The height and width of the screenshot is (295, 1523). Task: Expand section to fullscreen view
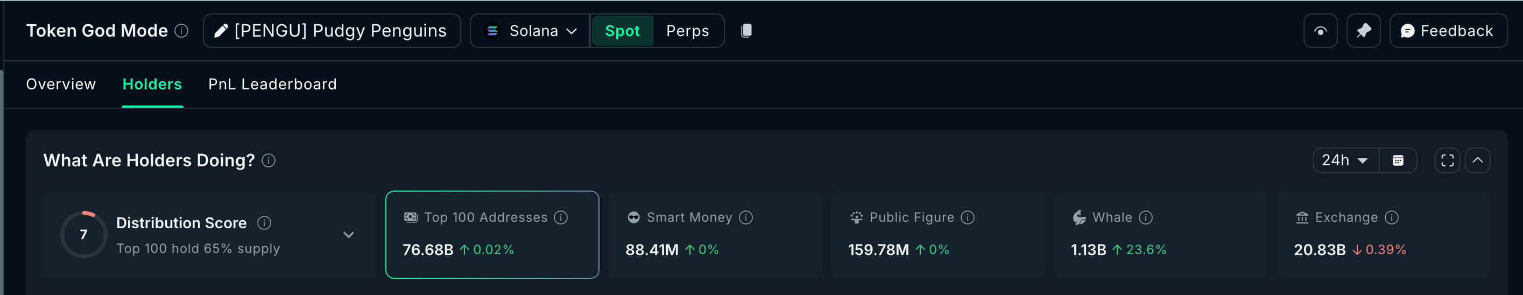1447,160
